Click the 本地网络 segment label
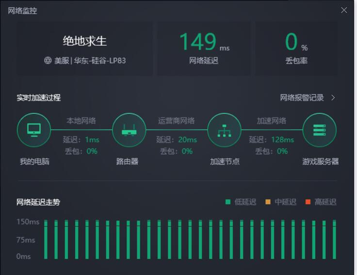This screenshot has width=357, height=275. coord(81,120)
